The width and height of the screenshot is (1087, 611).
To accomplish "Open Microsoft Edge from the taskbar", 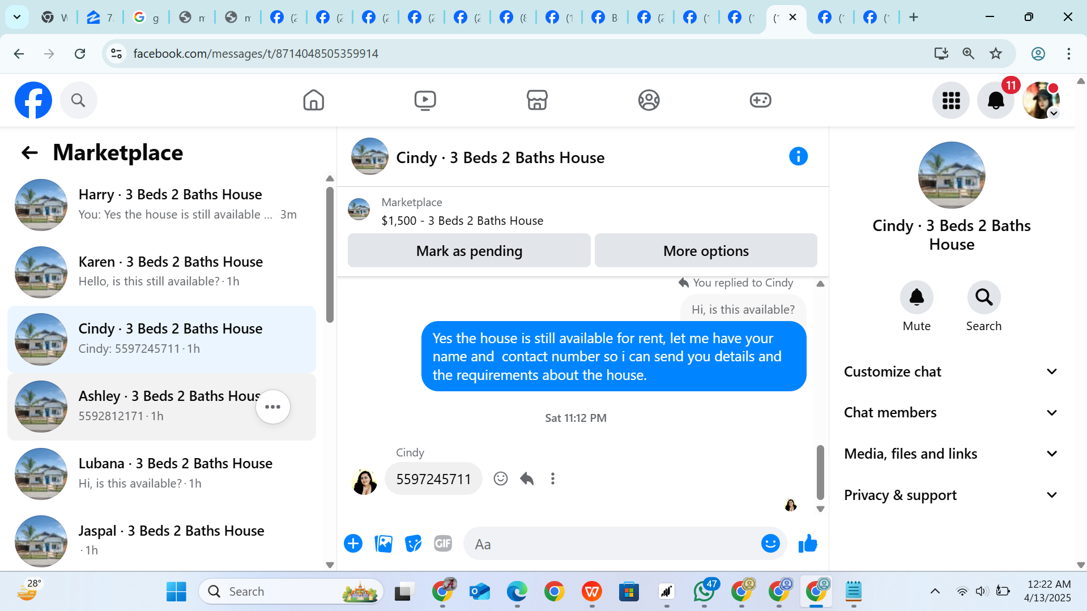I will pos(517,592).
